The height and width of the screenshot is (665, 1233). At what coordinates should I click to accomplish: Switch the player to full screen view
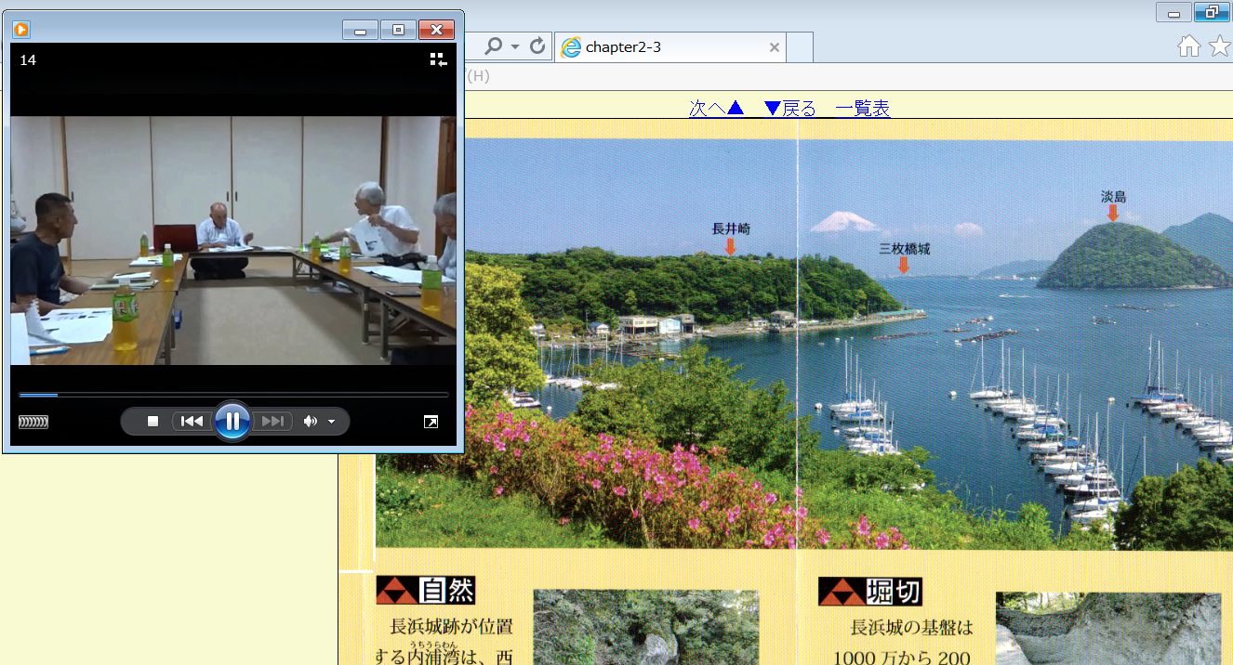coord(431,422)
